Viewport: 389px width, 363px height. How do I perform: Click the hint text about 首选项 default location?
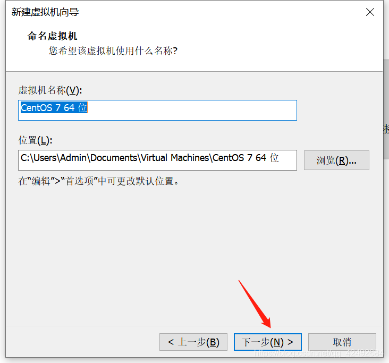(x=98, y=181)
